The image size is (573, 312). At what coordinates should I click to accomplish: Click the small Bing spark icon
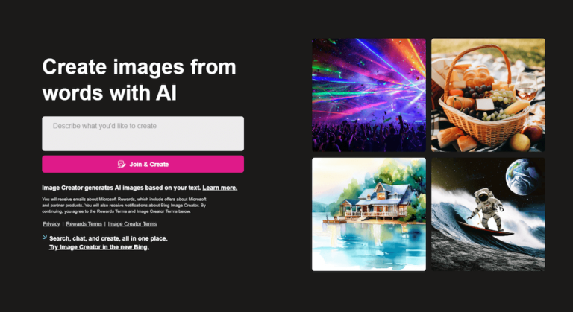click(x=45, y=238)
